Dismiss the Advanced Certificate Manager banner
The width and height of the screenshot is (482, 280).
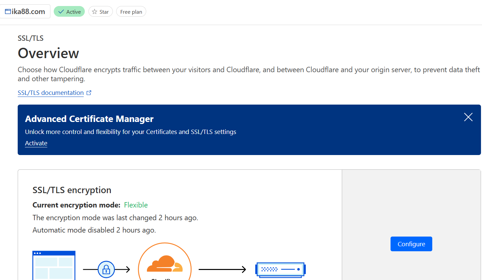468,117
